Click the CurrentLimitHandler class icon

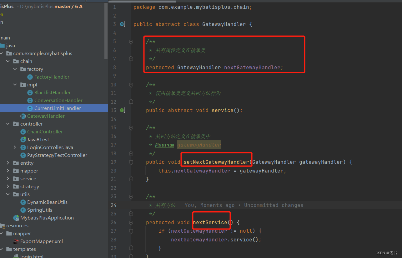[x=30, y=108]
